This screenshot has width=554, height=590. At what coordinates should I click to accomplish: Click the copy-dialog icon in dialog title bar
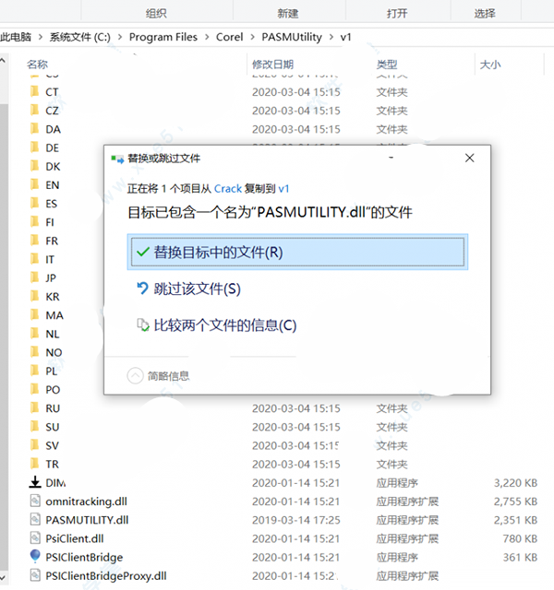[117, 159]
